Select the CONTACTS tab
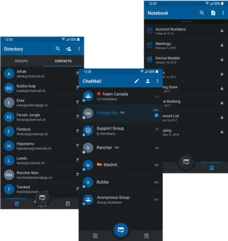The width and height of the screenshot is (228, 241). [63, 61]
